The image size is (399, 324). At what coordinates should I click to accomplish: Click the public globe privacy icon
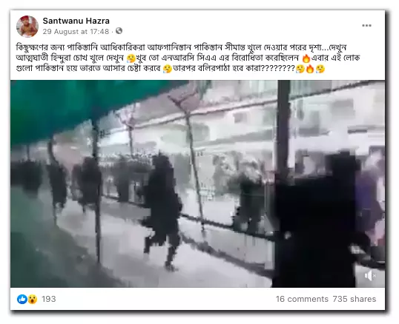click(119, 31)
